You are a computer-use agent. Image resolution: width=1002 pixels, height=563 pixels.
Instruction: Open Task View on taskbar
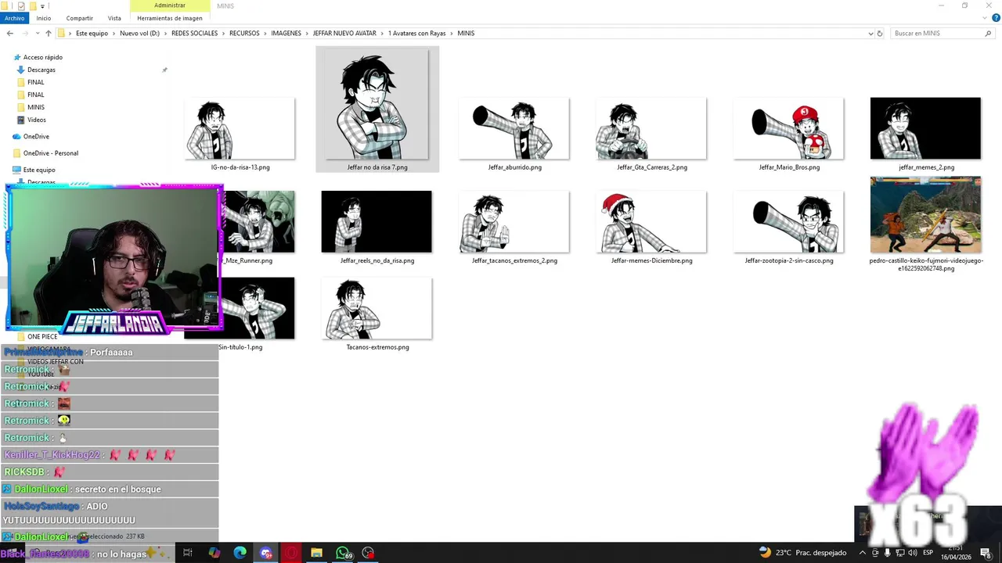click(188, 553)
